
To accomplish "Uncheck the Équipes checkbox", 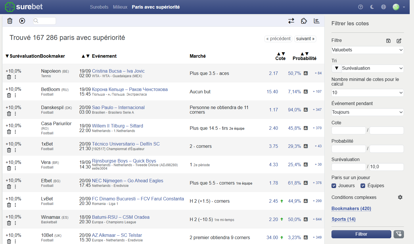I will click(x=363, y=186).
